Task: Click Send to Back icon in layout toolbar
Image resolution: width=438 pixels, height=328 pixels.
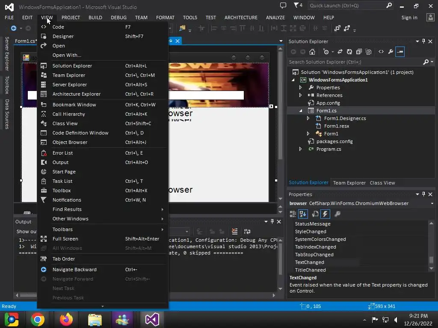Action: point(347,28)
